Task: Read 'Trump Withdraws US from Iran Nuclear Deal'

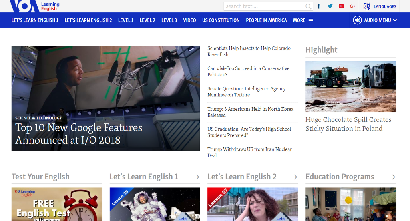Action: pyautogui.click(x=249, y=152)
